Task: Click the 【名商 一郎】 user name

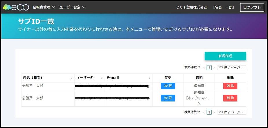Action: [223, 7]
